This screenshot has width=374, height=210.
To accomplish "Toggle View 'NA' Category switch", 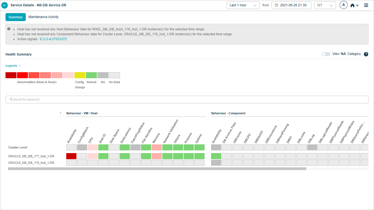I will point(326,54).
